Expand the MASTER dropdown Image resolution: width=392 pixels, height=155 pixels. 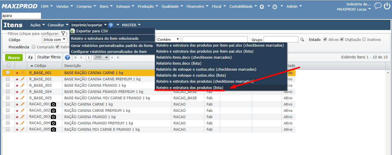tap(131, 25)
